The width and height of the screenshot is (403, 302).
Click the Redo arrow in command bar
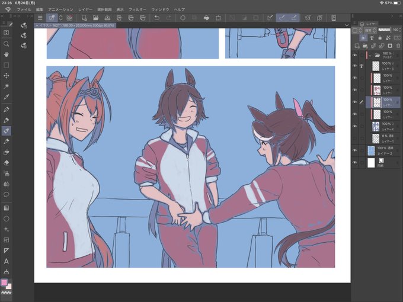click(x=168, y=18)
